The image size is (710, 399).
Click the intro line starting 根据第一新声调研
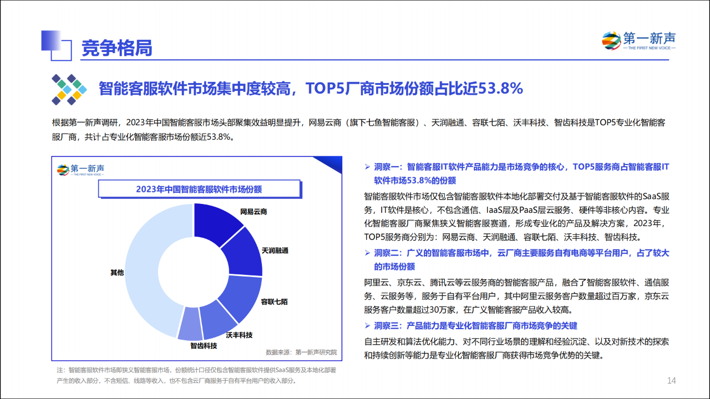pos(358,123)
